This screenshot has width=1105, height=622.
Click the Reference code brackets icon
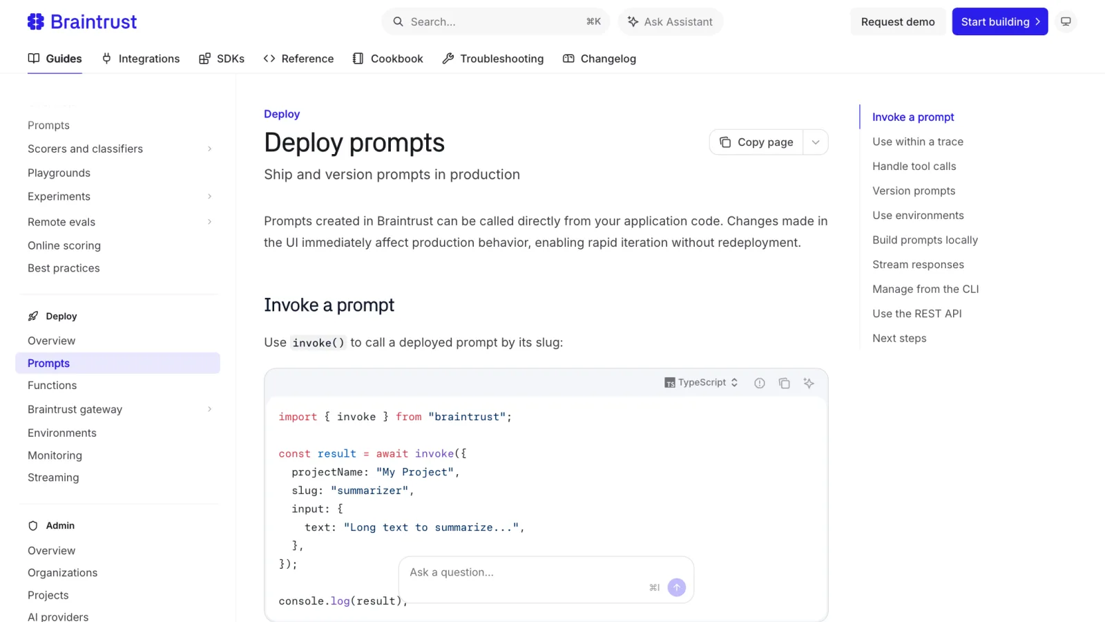point(269,59)
